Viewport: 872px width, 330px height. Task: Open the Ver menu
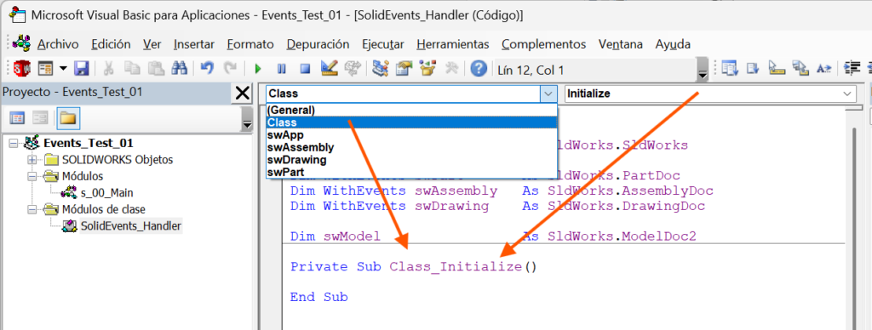tap(152, 44)
